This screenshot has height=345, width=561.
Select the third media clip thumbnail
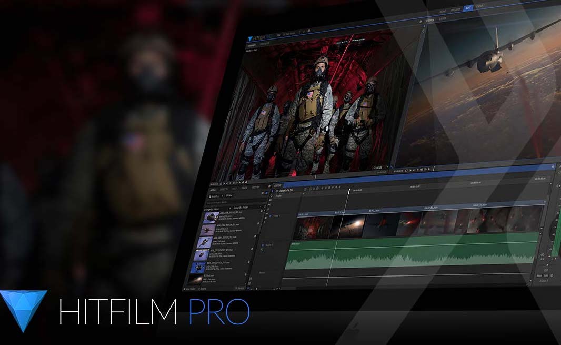tap(205, 242)
